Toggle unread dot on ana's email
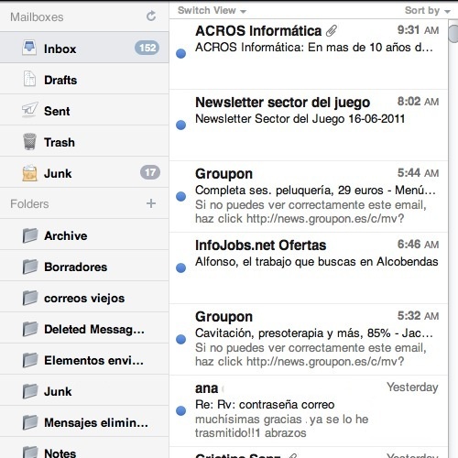Image resolution: width=458 pixels, height=458 pixels. [x=181, y=410]
